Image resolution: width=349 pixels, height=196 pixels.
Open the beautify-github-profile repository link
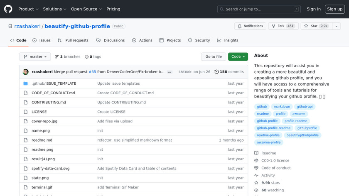click(77, 26)
